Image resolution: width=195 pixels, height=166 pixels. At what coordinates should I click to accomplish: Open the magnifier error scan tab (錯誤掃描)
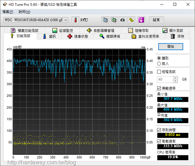click(110, 36)
